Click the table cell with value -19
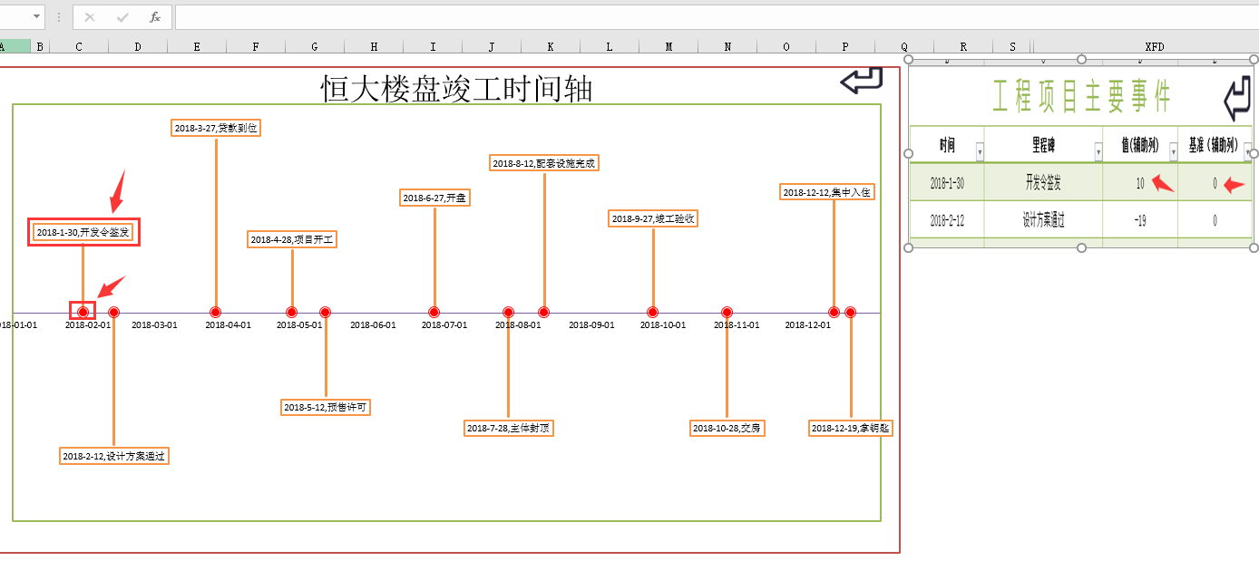This screenshot has width=1259, height=561. pos(1140,220)
